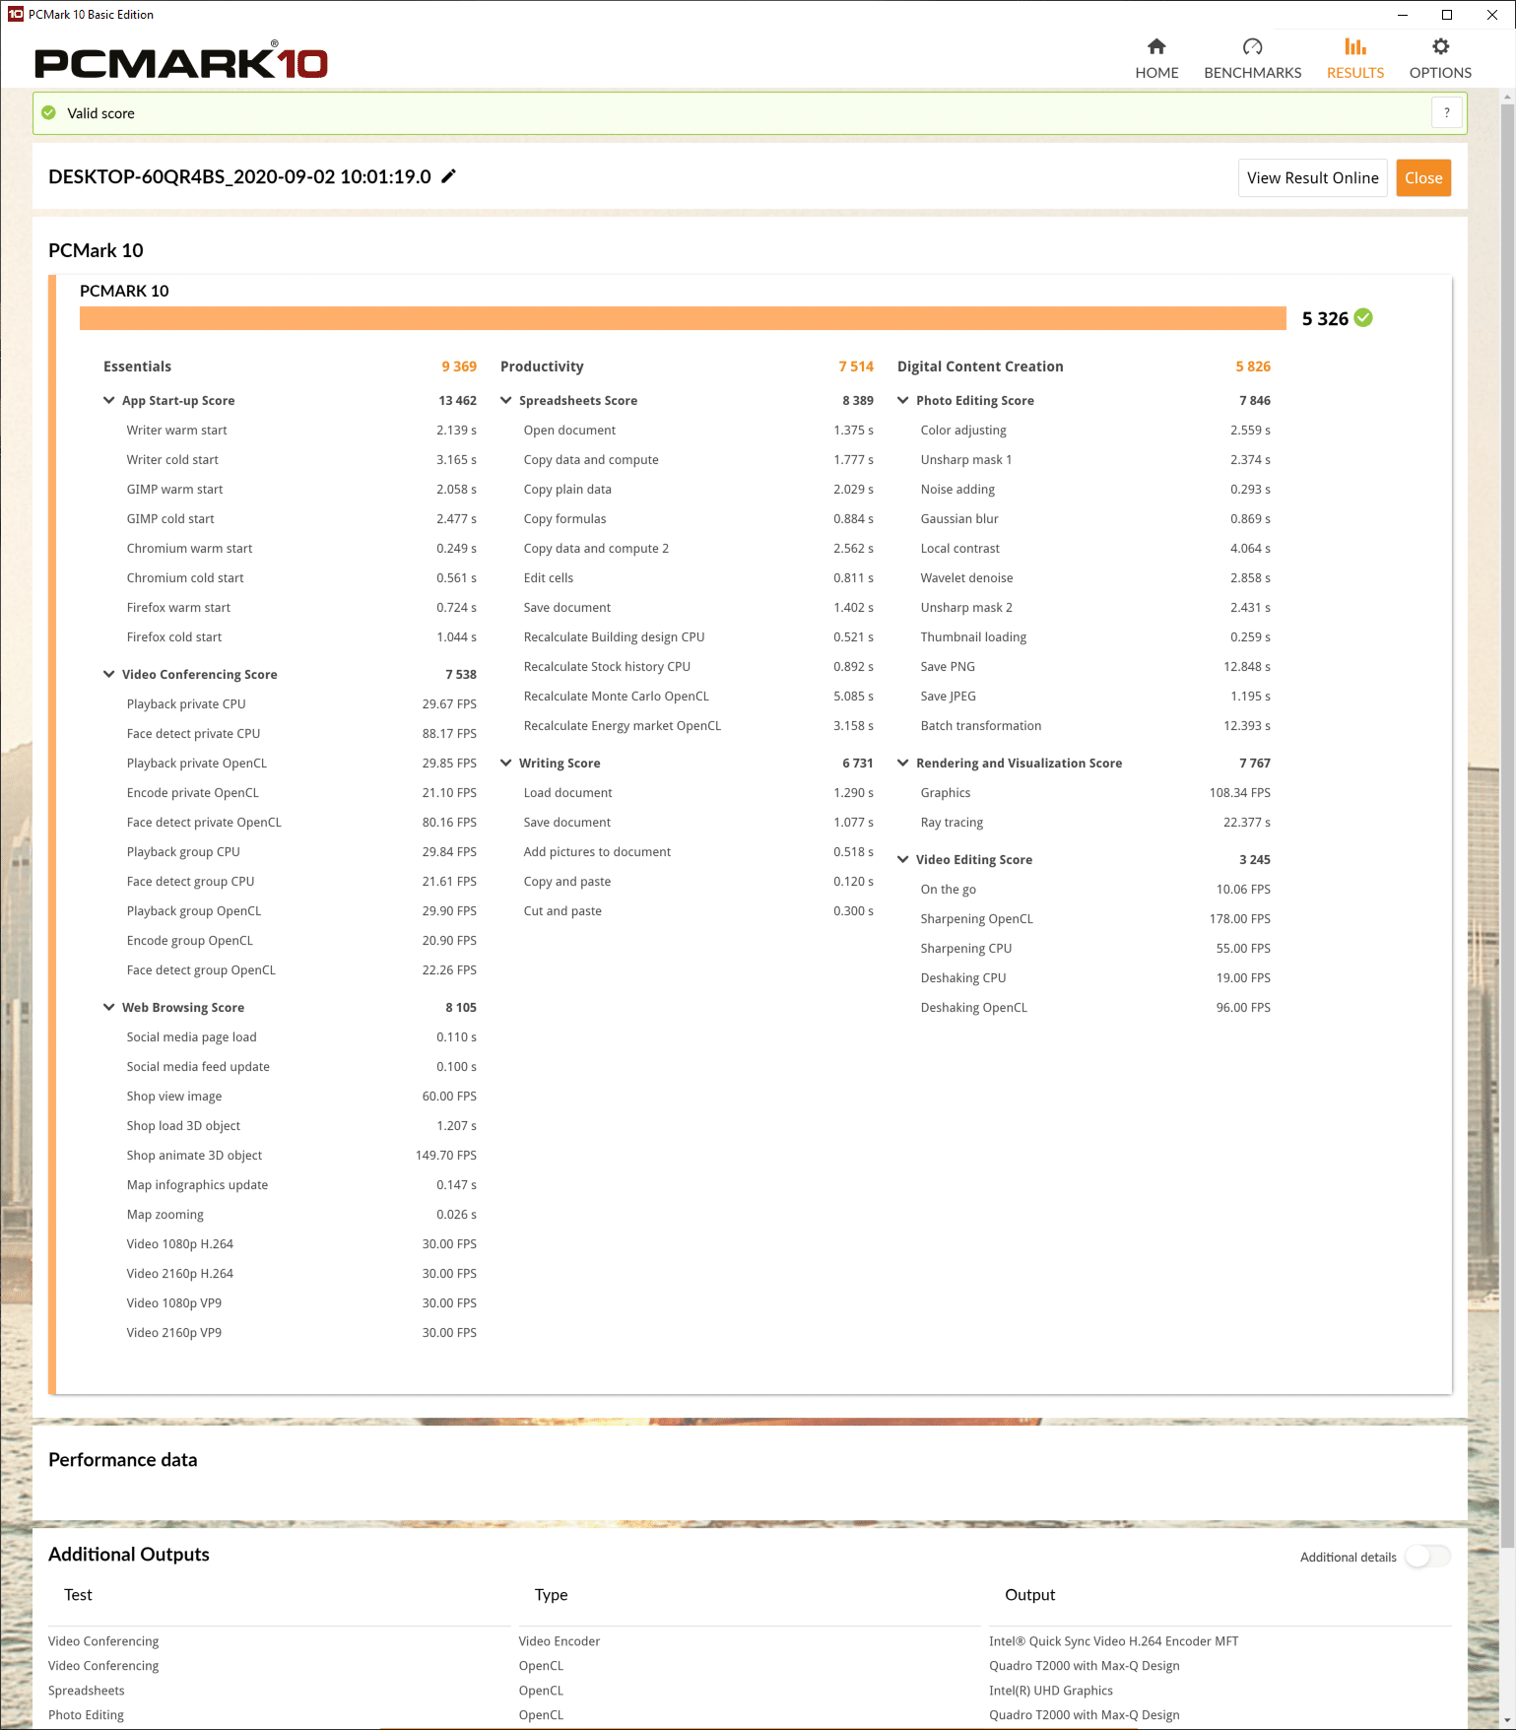Click the pencil icon to rename result

(449, 176)
